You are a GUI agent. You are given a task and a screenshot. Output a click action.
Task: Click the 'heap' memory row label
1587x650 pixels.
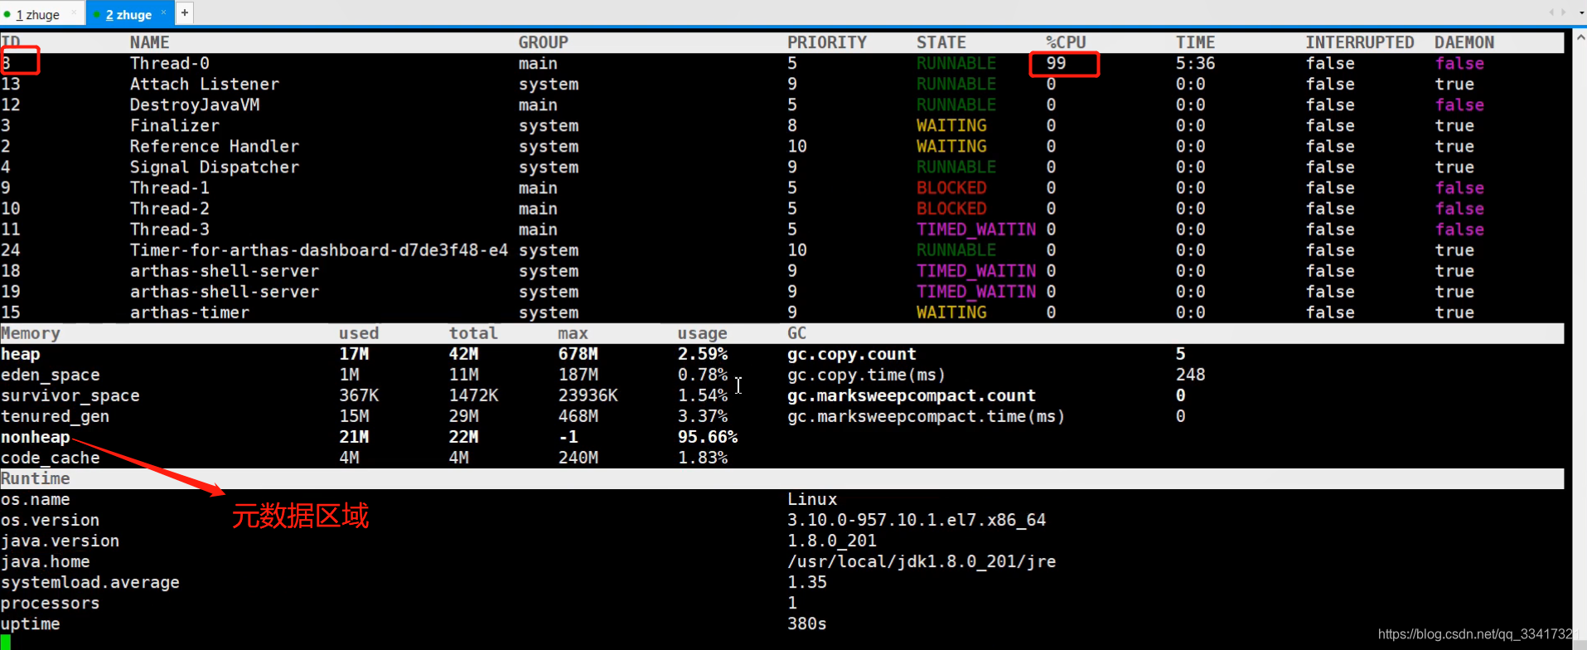[21, 354]
